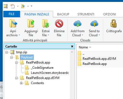
Task: Select RealPetBook.app in the folder tree
Action: (x=38, y=62)
